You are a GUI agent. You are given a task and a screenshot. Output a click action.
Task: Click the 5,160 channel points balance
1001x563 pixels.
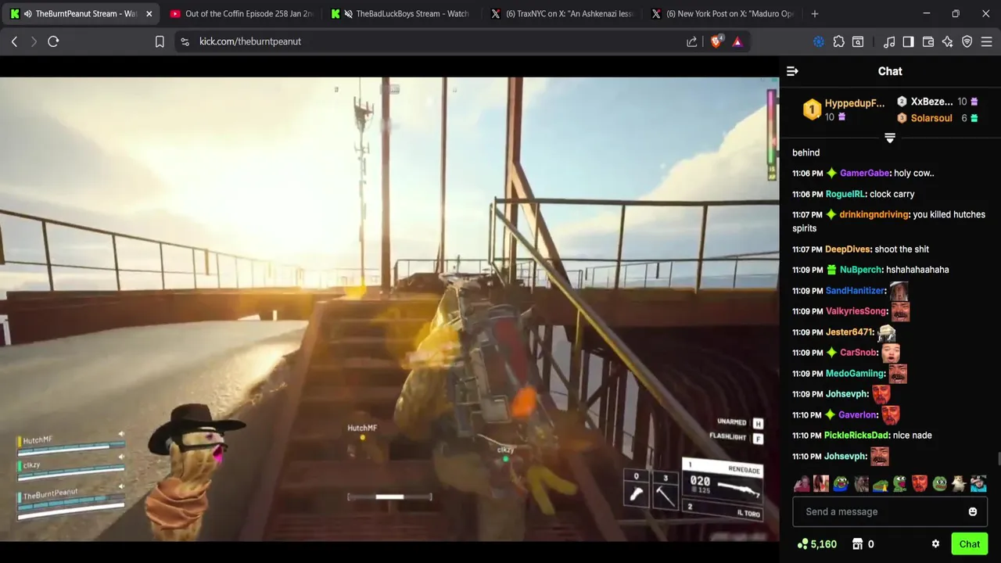(x=817, y=544)
